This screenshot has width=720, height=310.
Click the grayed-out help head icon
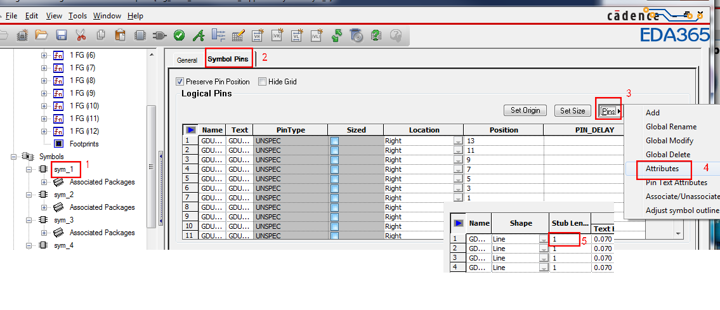[396, 35]
